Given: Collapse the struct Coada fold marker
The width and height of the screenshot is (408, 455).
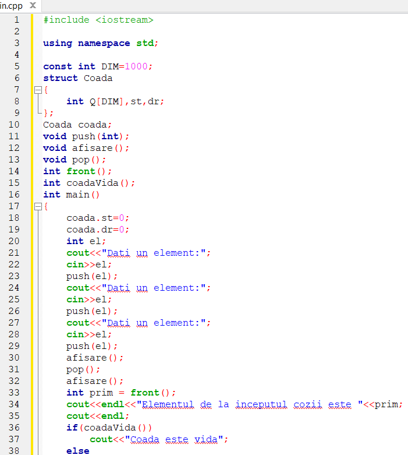Looking at the screenshot, I should 38,90.
